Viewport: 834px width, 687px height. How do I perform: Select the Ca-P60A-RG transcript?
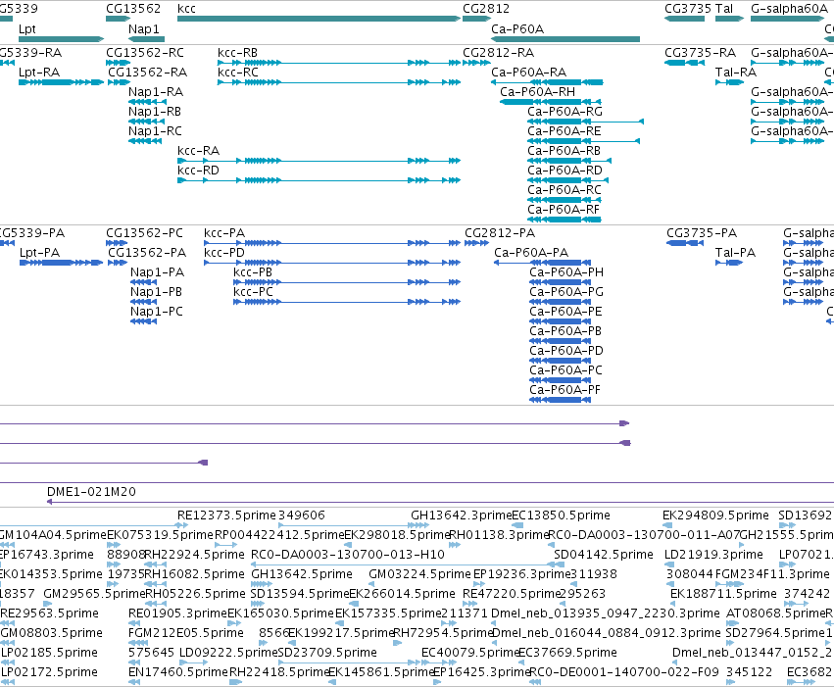[586, 122]
